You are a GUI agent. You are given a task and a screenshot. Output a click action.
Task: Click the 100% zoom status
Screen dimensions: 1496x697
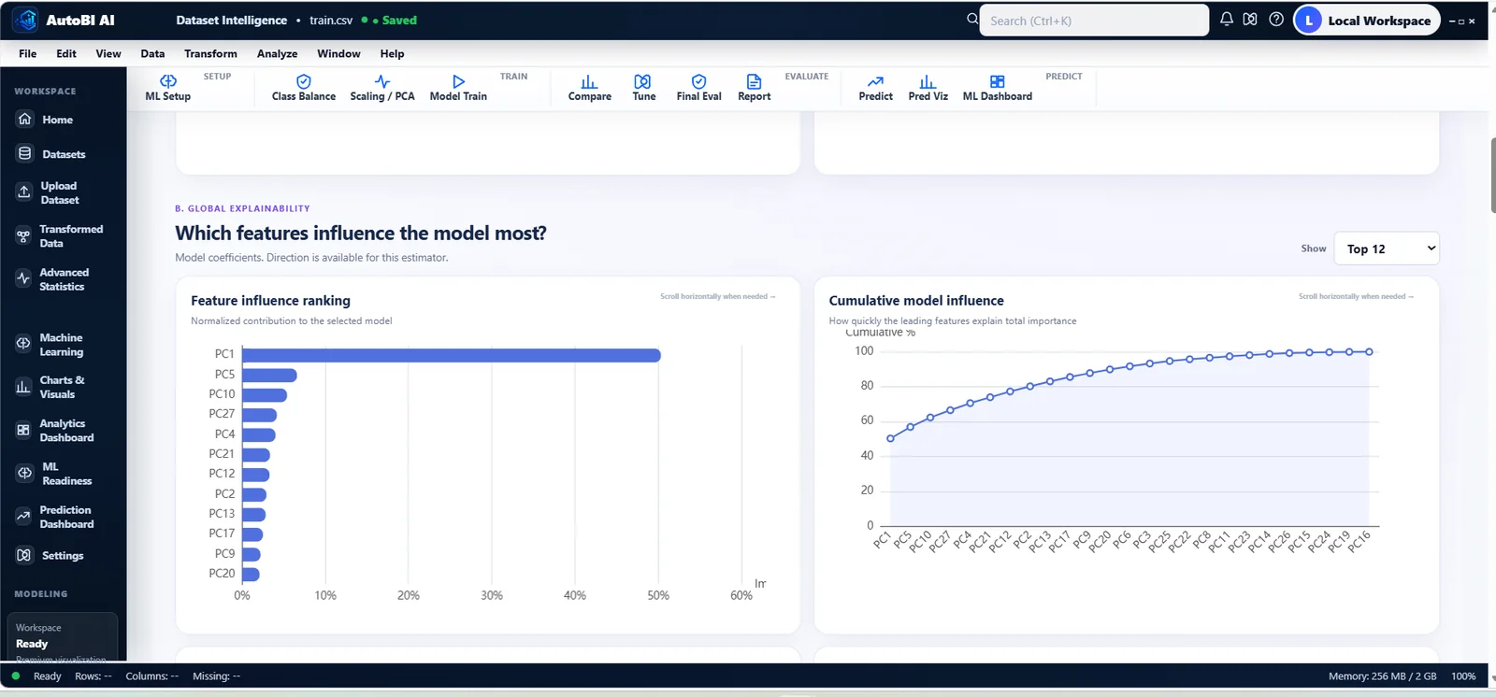(x=1463, y=676)
